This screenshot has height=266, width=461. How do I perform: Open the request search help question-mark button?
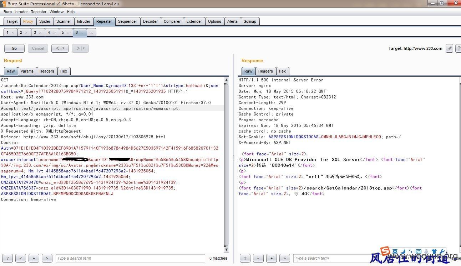7,258
